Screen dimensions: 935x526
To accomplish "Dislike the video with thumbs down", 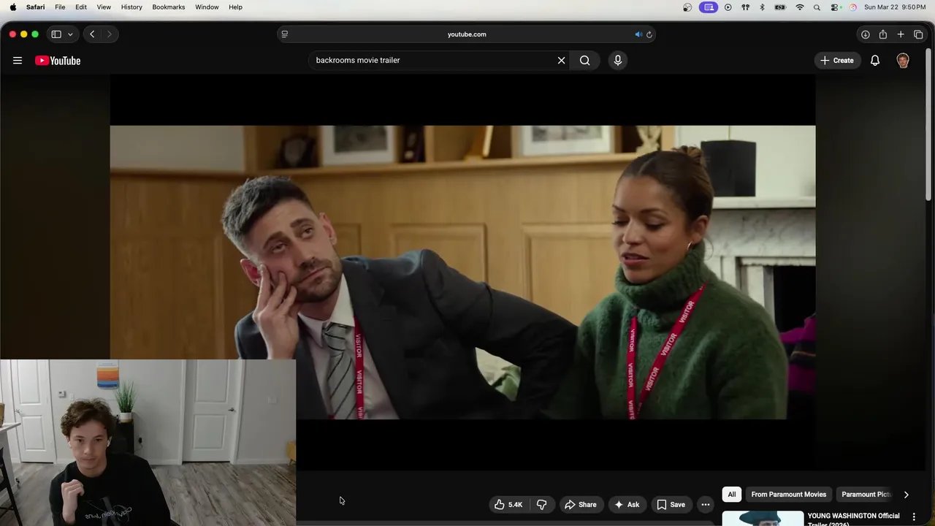I will [542, 505].
